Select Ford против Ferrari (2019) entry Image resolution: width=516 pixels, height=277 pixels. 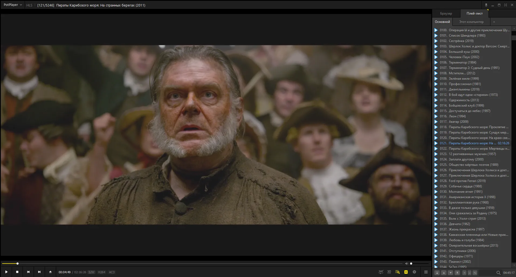pos(472,181)
